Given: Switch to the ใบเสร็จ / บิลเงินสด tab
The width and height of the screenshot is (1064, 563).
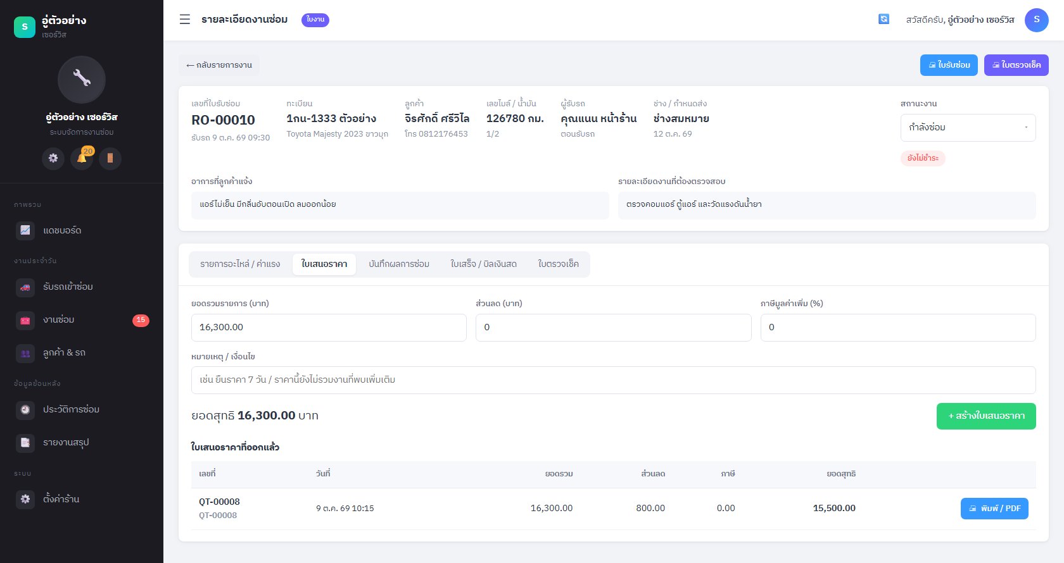Looking at the screenshot, I should 484,264.
